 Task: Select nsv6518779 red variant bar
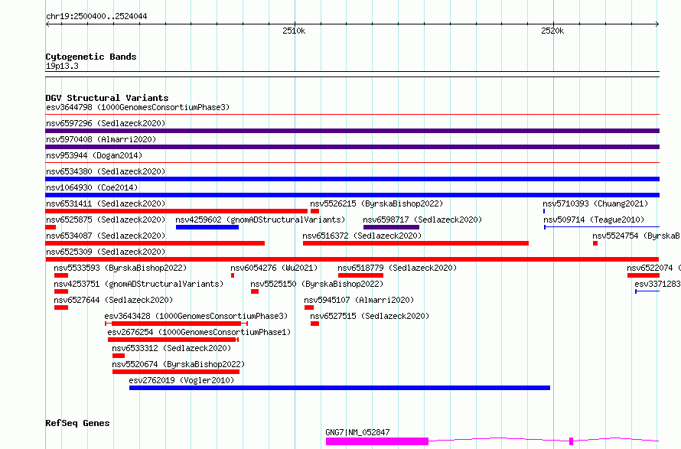pyautogui.click(x=360, y=275)
